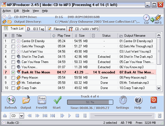
Task: Open the Help menu
Action: (45, 11)
